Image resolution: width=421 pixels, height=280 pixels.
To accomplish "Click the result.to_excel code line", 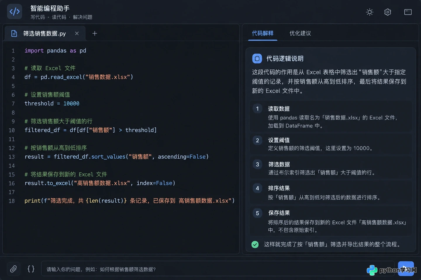I will (100, 183).
